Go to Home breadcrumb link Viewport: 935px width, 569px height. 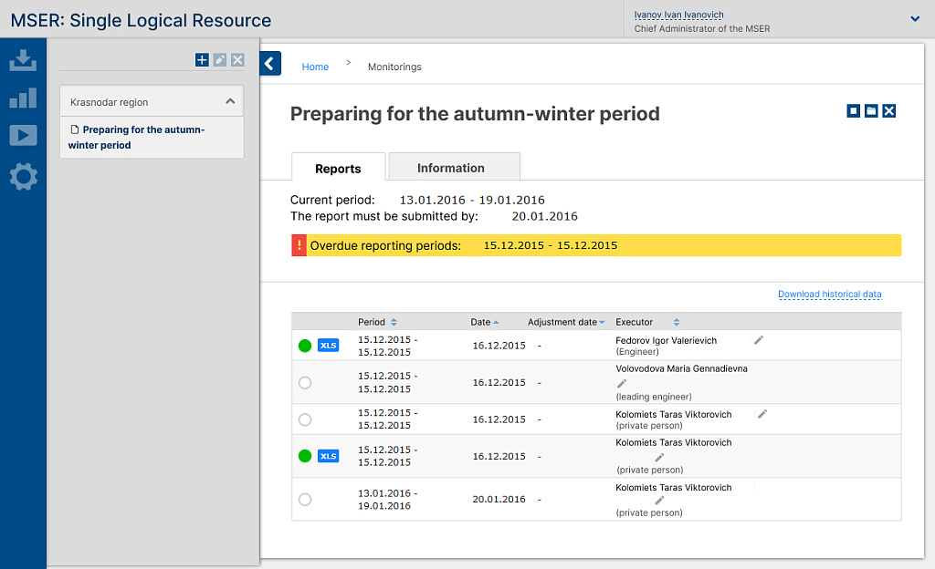315,67
